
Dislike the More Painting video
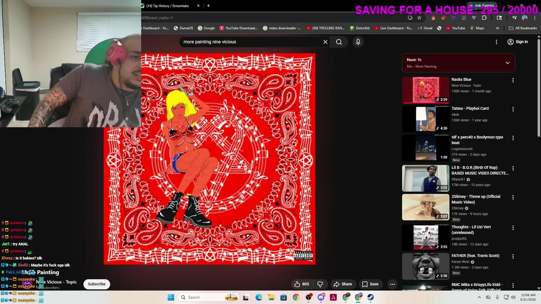pos(320,284)
